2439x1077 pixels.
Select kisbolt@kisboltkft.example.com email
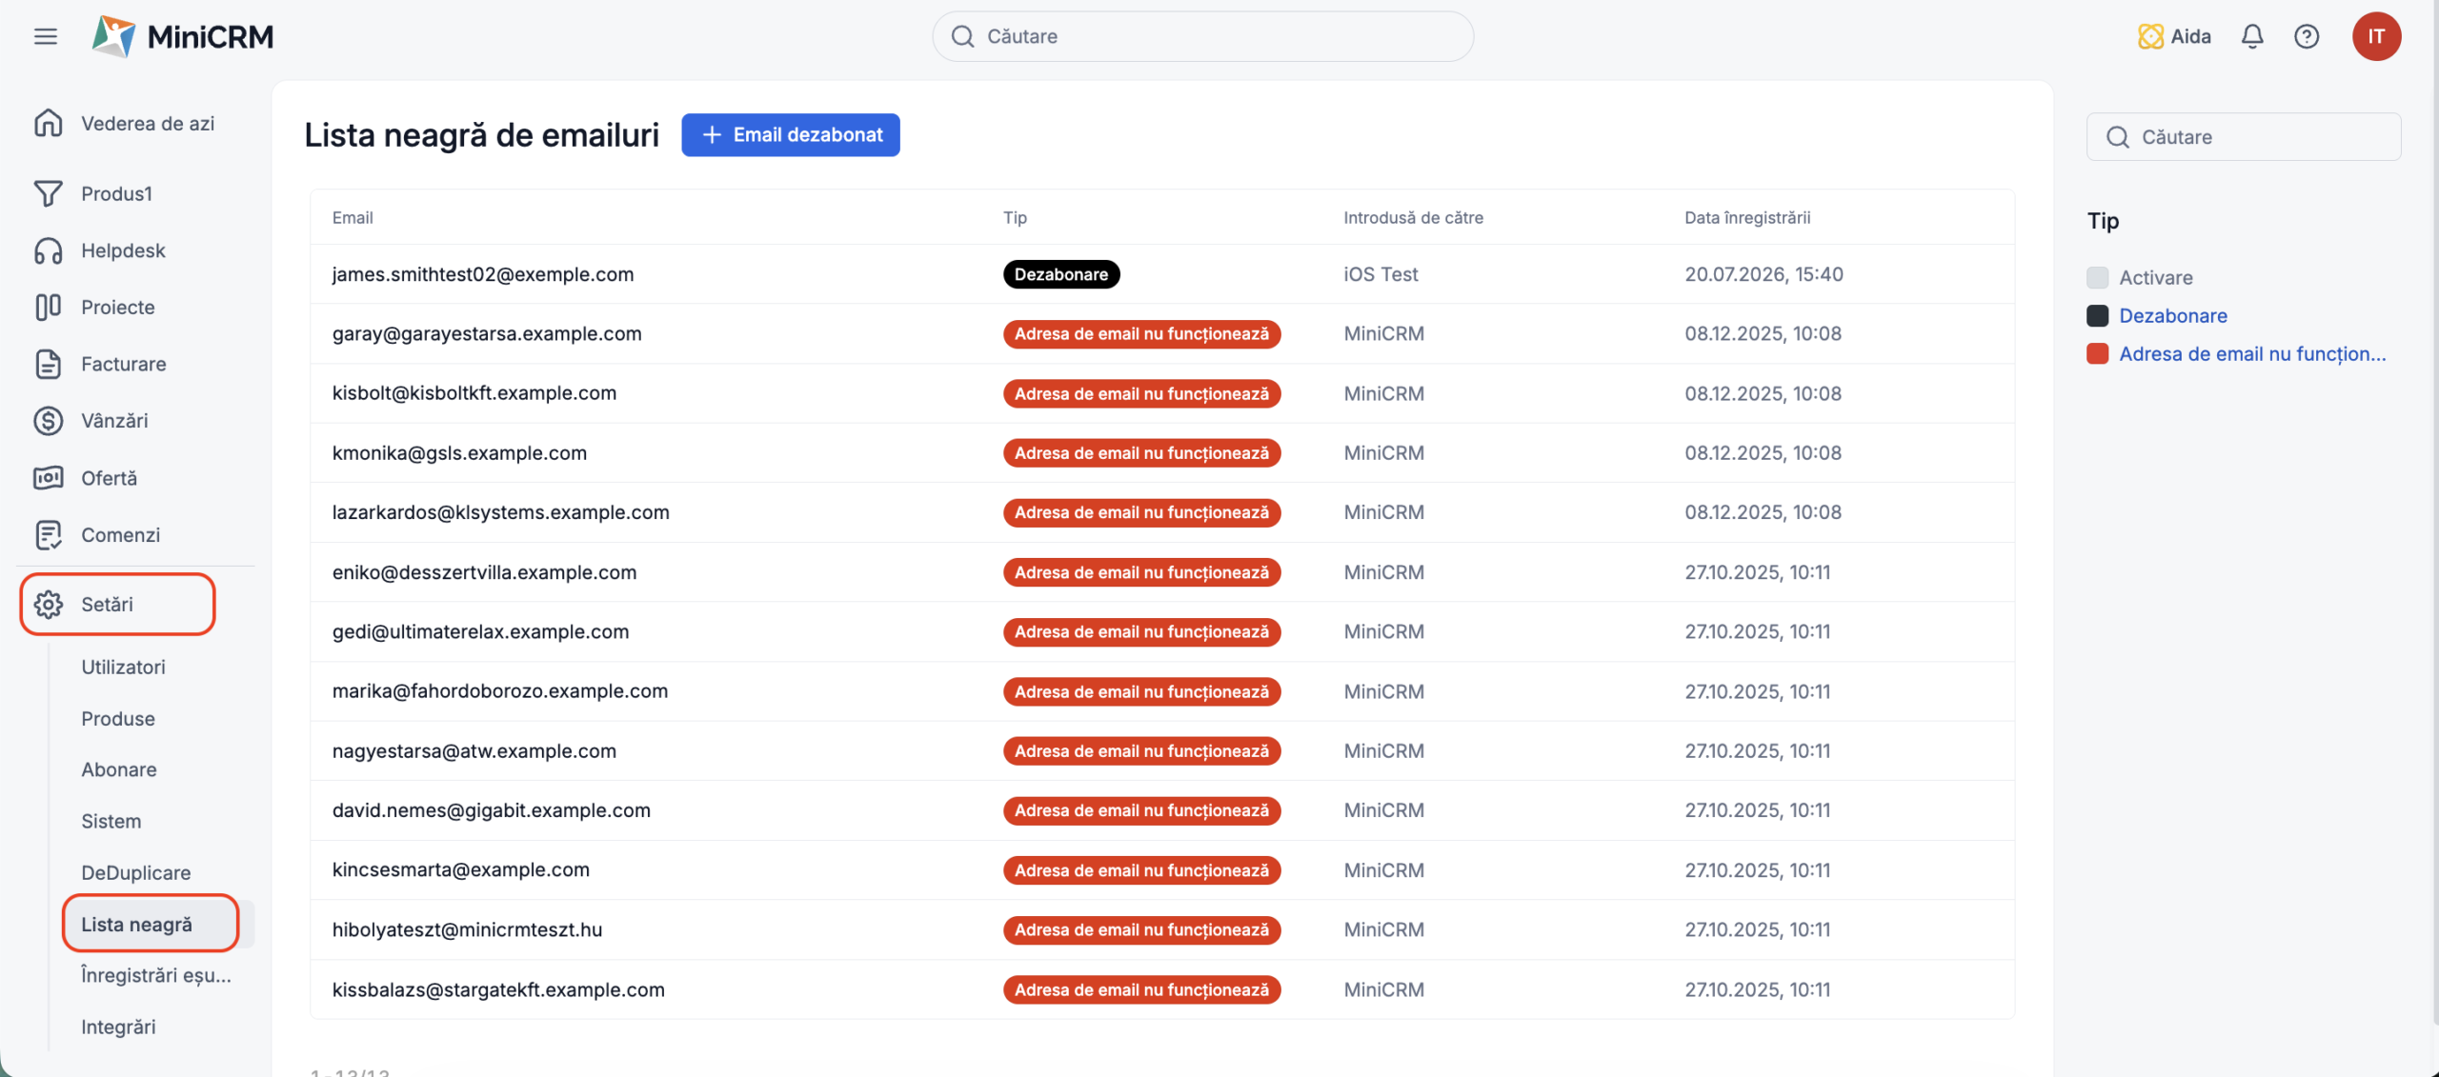(474, 393)
